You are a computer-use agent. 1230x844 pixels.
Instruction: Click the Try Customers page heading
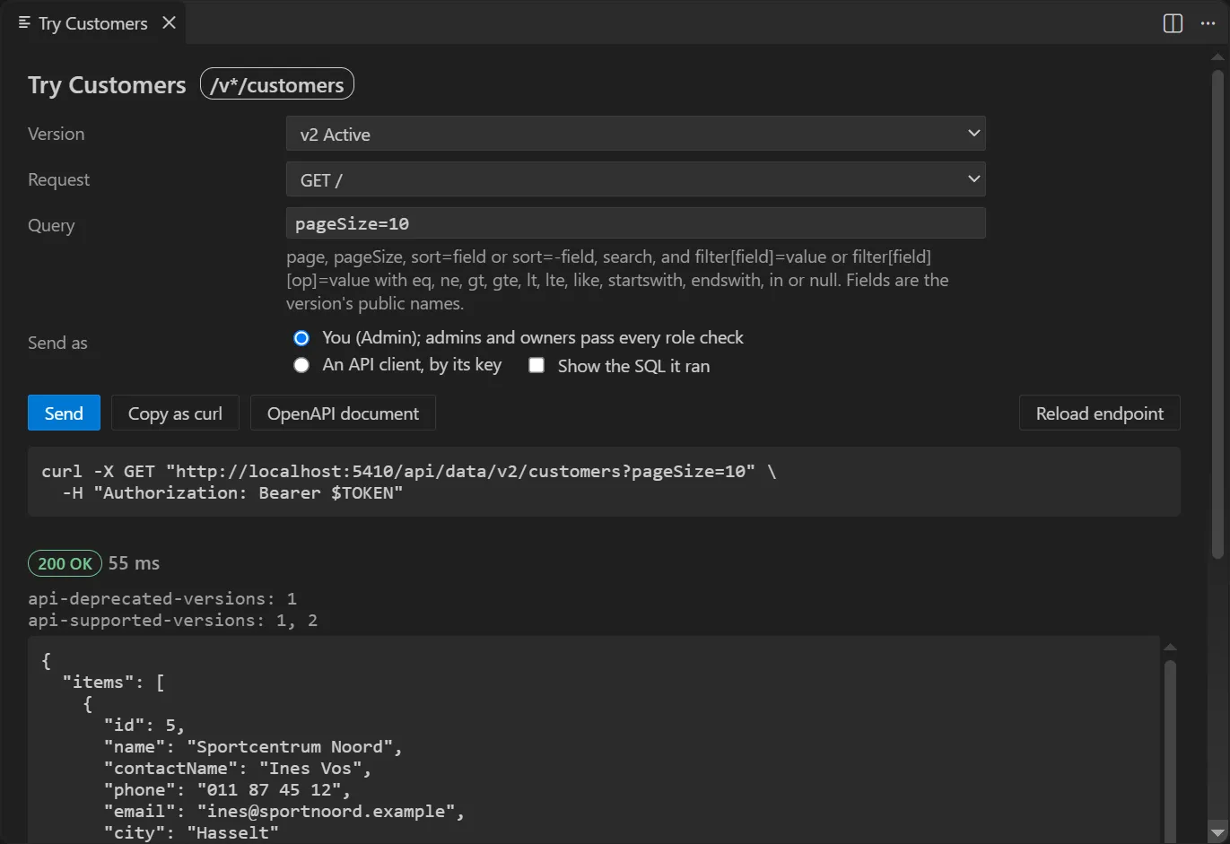[107, 85]
